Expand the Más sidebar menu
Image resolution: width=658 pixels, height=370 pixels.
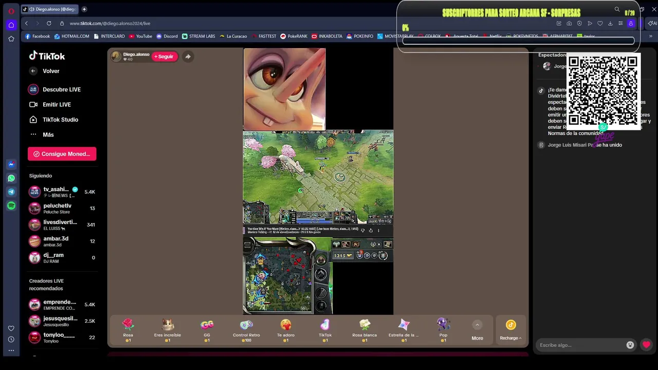coord(48,135)
